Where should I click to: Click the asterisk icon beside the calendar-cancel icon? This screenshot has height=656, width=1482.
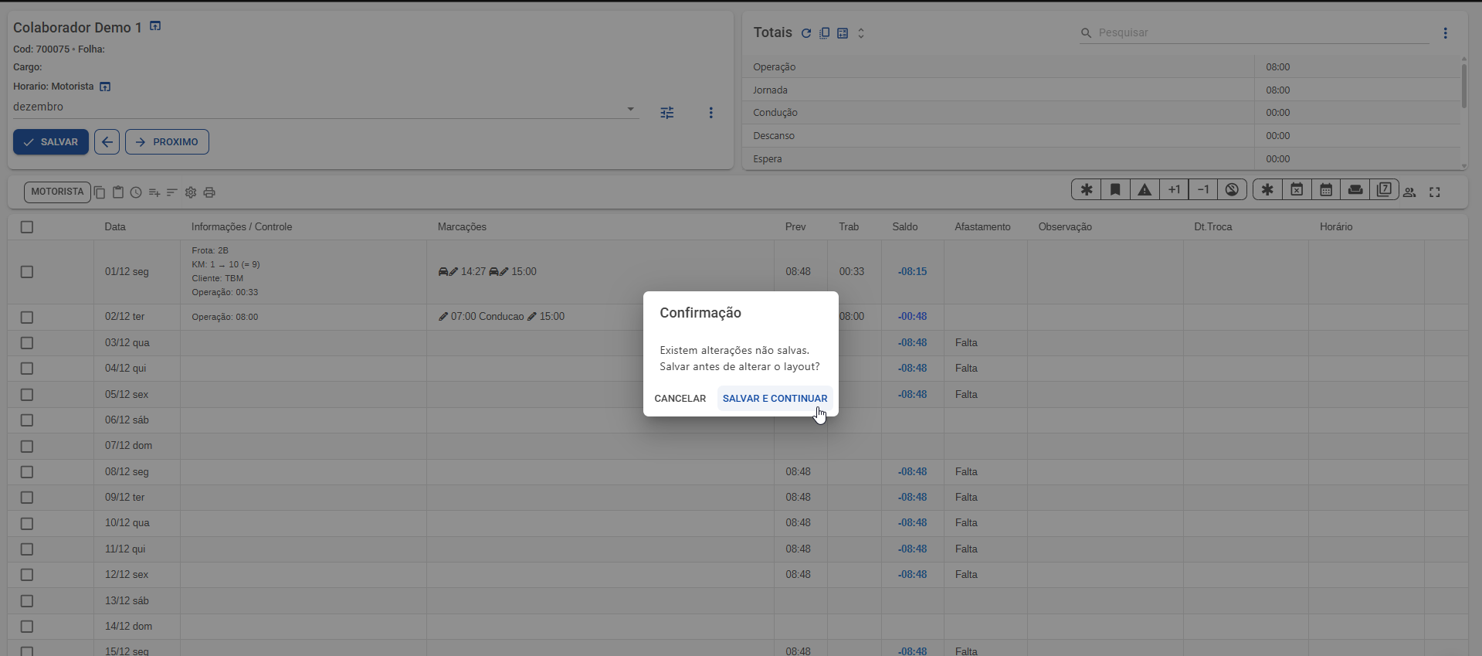pyautogui.click(x=1267, y=189)
